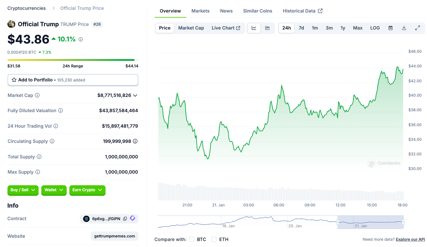Open the Explore our API link
Screen dimensions: 427x247
(x=410, y=239)
